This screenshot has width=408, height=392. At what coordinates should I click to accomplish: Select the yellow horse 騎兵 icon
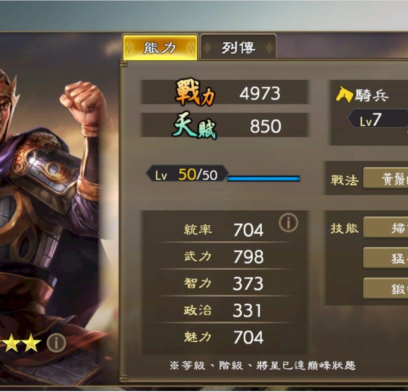coord(344,95)
